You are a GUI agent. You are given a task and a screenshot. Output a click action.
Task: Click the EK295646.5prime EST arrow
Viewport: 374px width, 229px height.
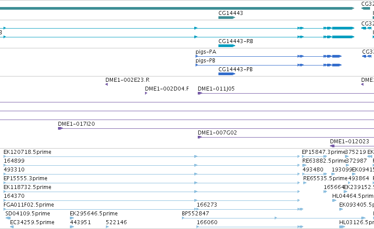pos(72,218)
